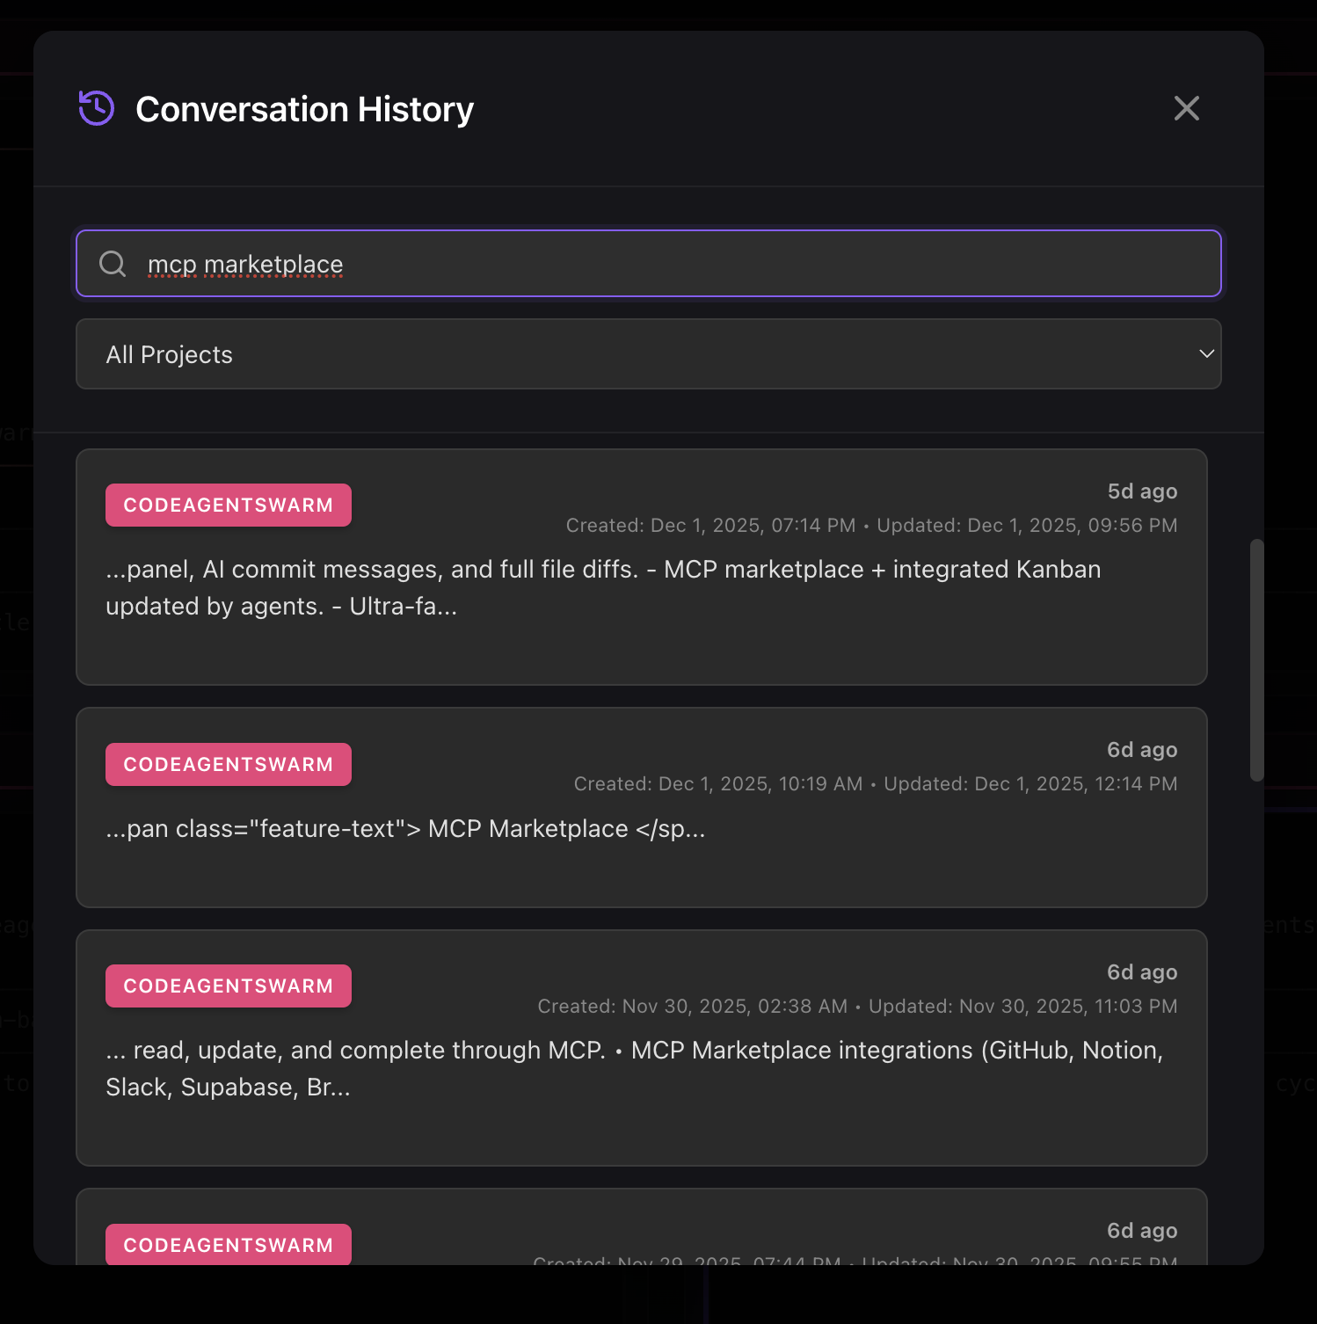Screen dimensions: 1317x1324
Task: Click the CODEAGENTSWARM badge on the second conversation
Action: [x=228, y=764]
